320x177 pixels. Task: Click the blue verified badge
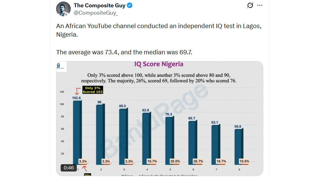point(130,5)
